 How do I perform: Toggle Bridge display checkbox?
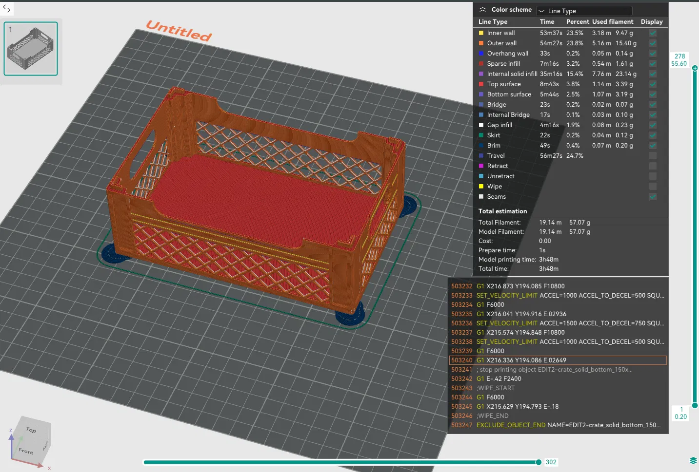[x=653, y=105]
